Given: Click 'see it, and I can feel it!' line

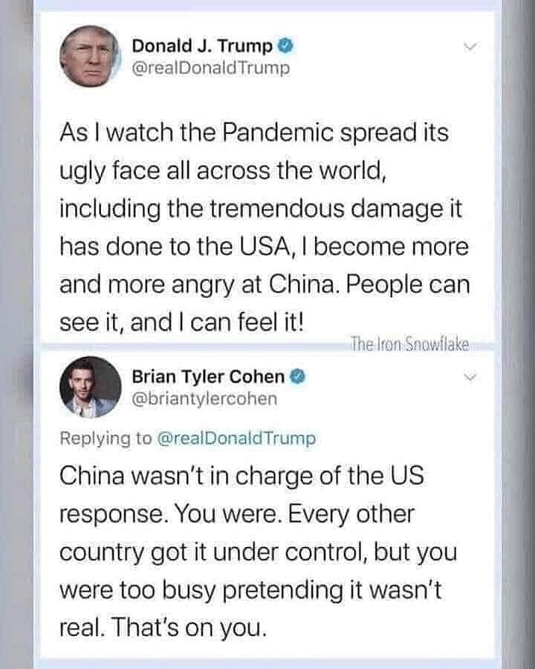Looking at the screenshot, I should click(182, 323).
